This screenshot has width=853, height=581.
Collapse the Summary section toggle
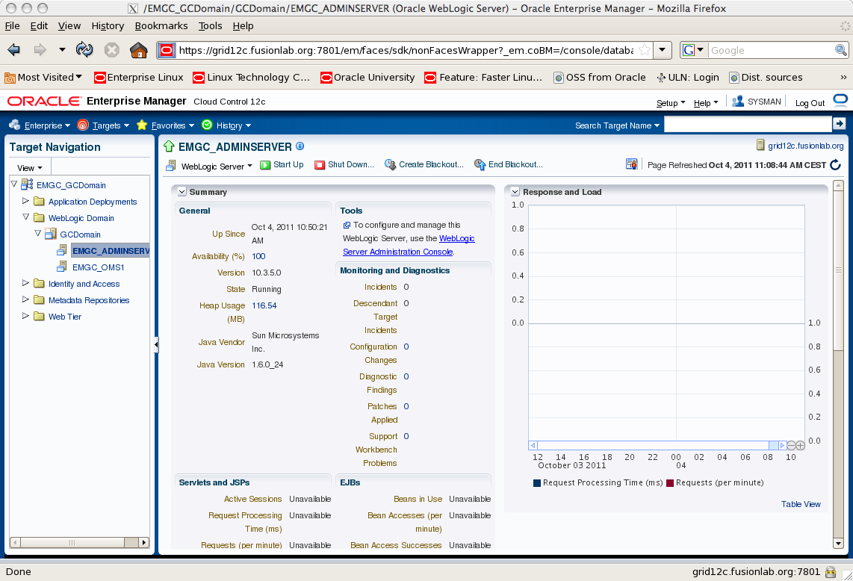180,191
